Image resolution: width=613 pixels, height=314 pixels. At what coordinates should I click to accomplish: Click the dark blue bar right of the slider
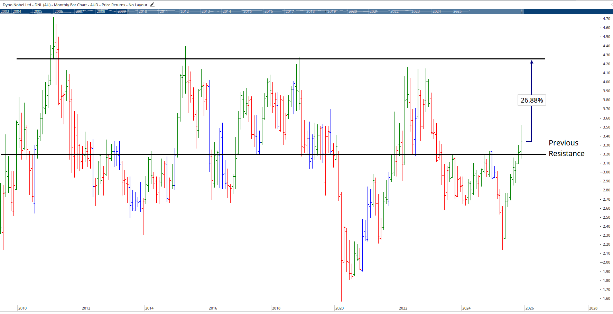(x=567, y=11)
